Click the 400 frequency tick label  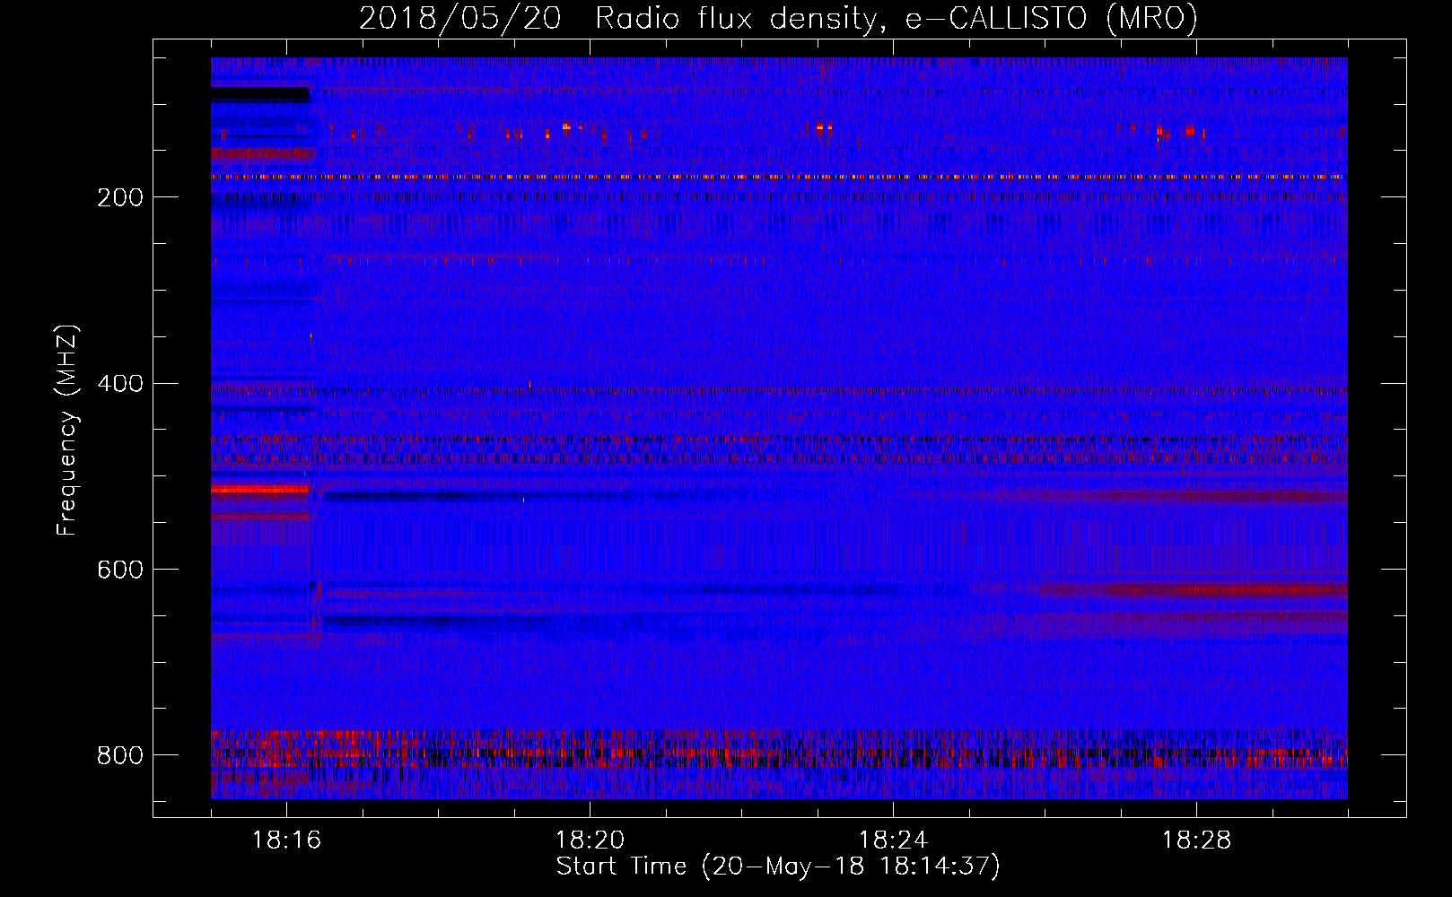[x=120, y=384]
